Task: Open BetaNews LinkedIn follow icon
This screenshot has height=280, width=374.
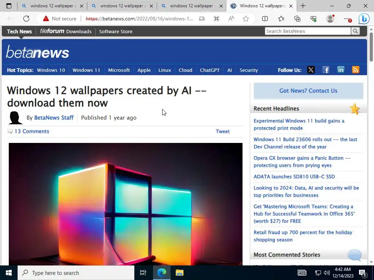Action: (341, 70)
